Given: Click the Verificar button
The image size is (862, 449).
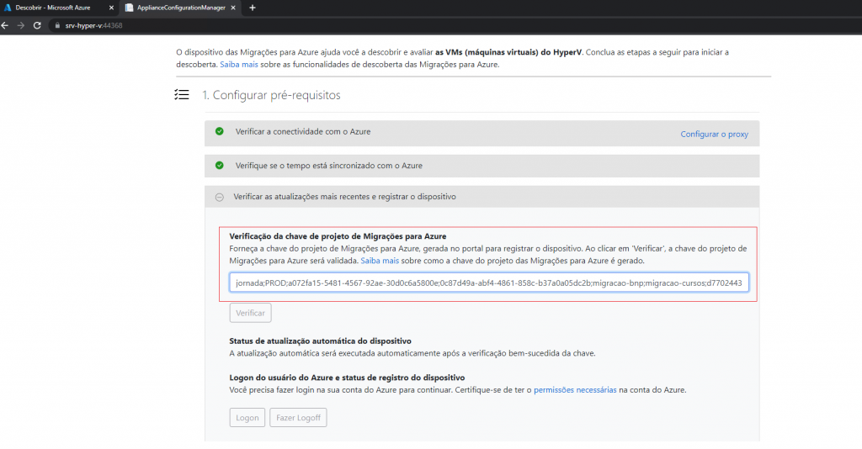Looking at the screenshot, I should [250, 313].
